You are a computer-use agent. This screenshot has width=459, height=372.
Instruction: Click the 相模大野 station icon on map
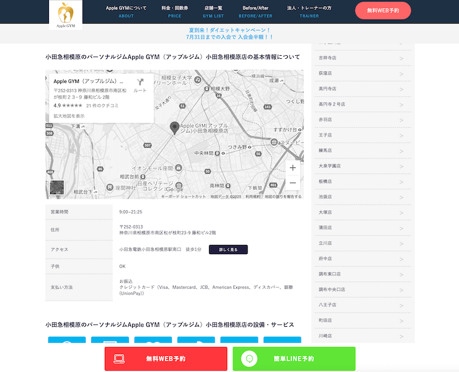207,89
